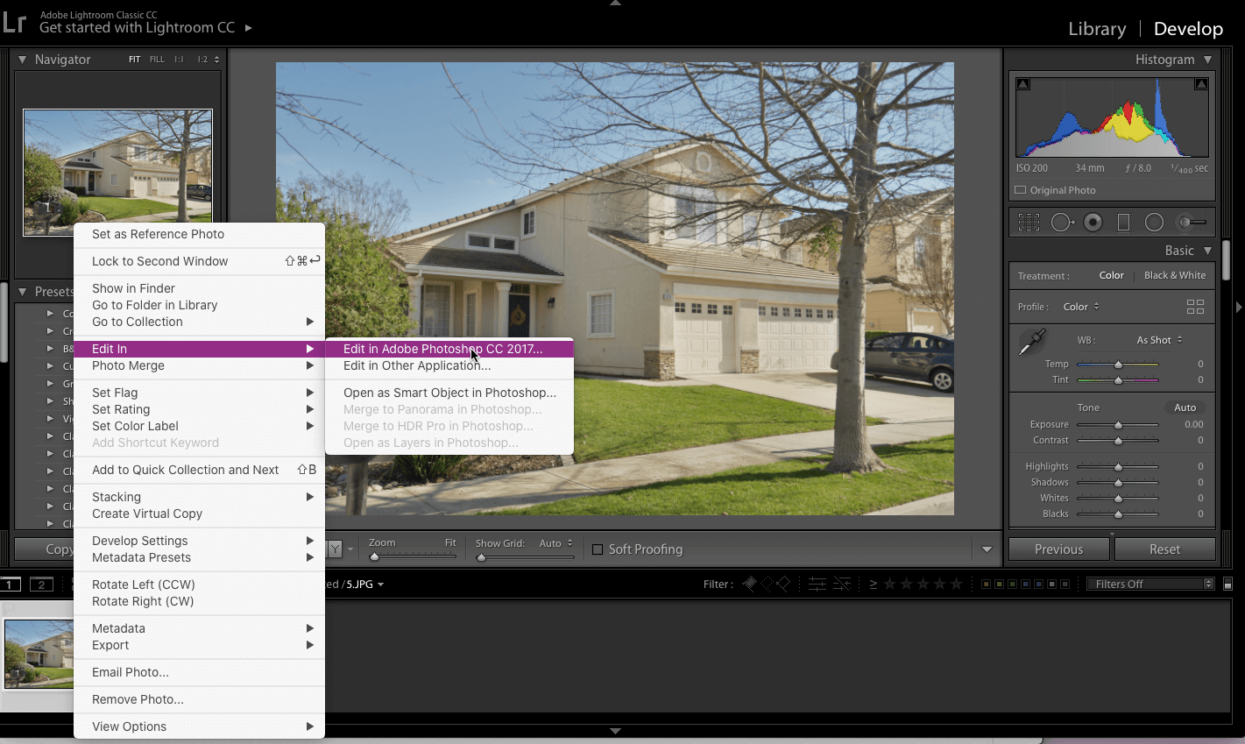Collapse the Basic panel
1245x744 pixels.
click(x=1207, y=250)
